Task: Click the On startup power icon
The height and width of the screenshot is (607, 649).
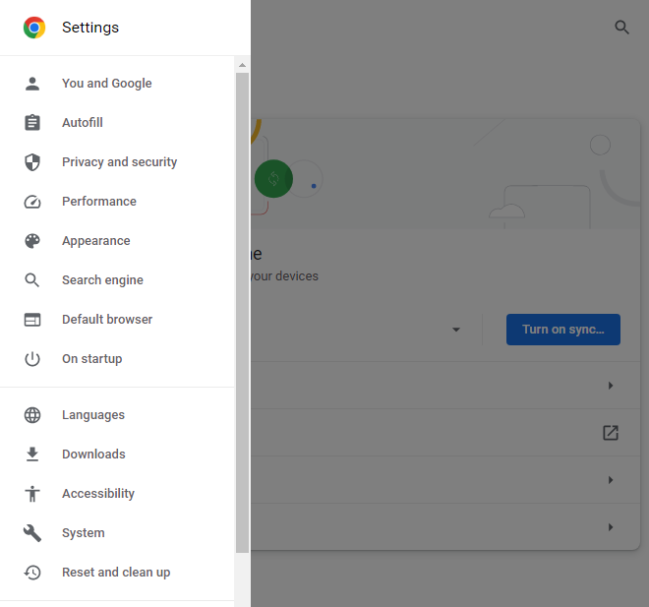Action: (x=32, y=359)
